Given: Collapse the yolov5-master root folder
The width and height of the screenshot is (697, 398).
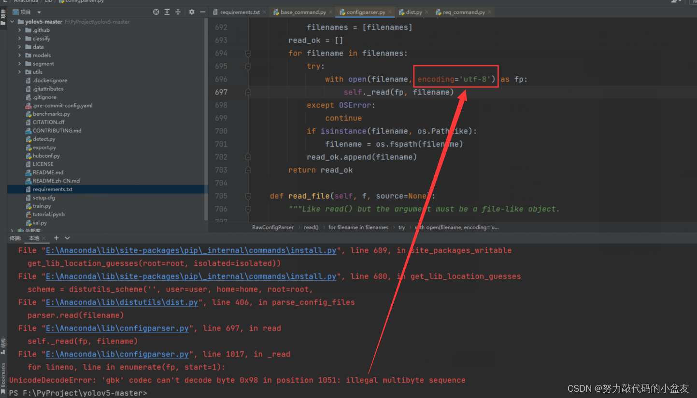Looking at the screenshot, I should point(12,22).
